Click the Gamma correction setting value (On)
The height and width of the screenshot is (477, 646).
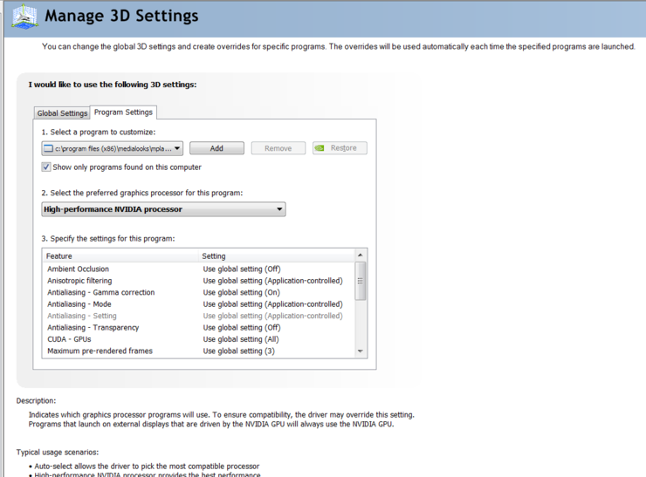click(x=242, y=292)
